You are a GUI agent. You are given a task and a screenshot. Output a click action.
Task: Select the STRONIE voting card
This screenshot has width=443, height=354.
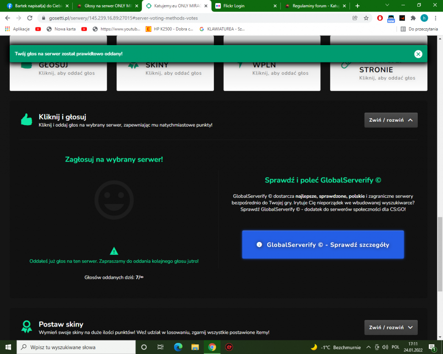click(x=379, y=76)
